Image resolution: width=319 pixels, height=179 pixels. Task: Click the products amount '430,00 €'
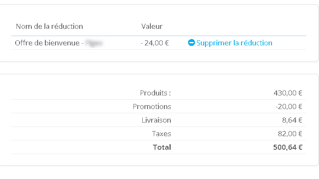[288, 93]
